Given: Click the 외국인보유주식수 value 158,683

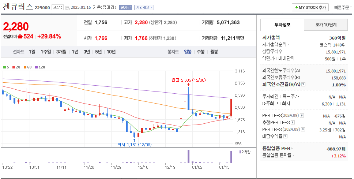Looking at the screenshot, I should tap(338, 78).
